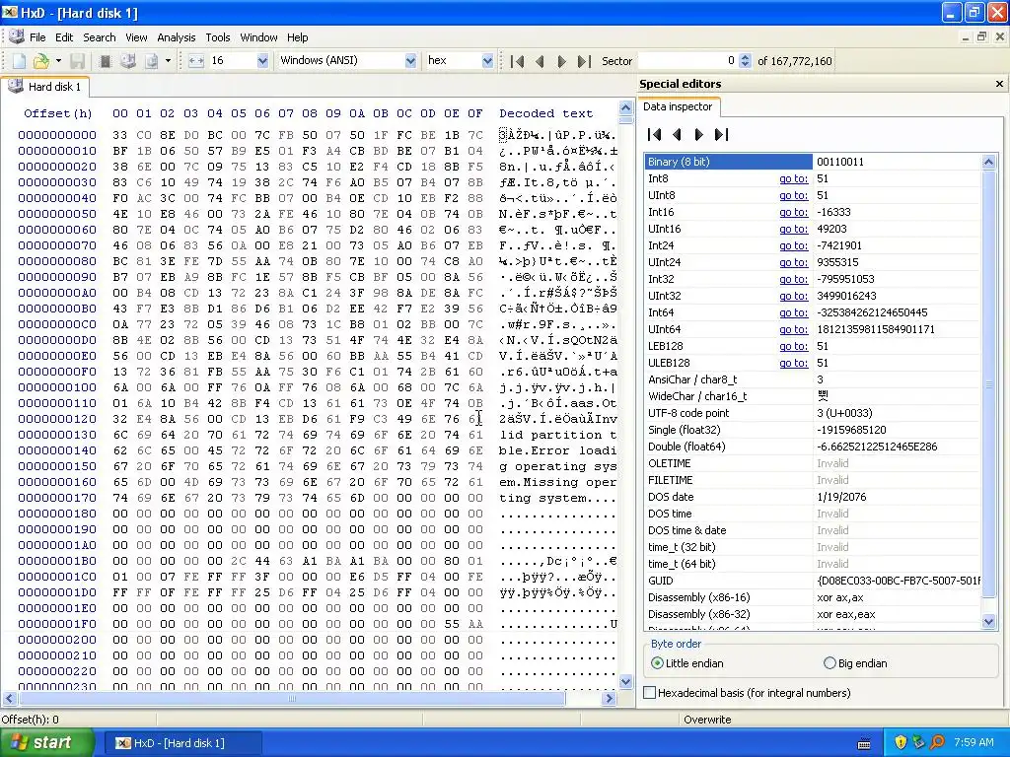Switch to the Hard disk 1 tab

[x=45, y=87]
